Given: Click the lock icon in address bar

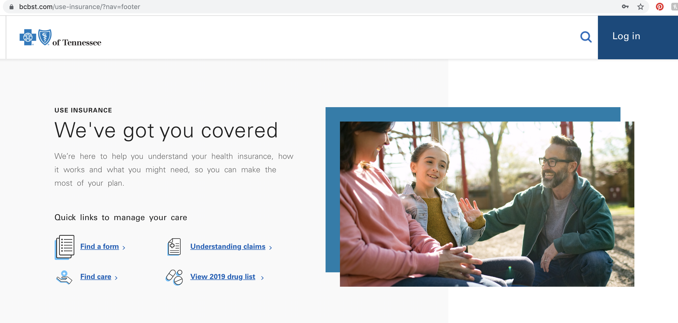Looking at the screenshot, I should click(11, 7).
